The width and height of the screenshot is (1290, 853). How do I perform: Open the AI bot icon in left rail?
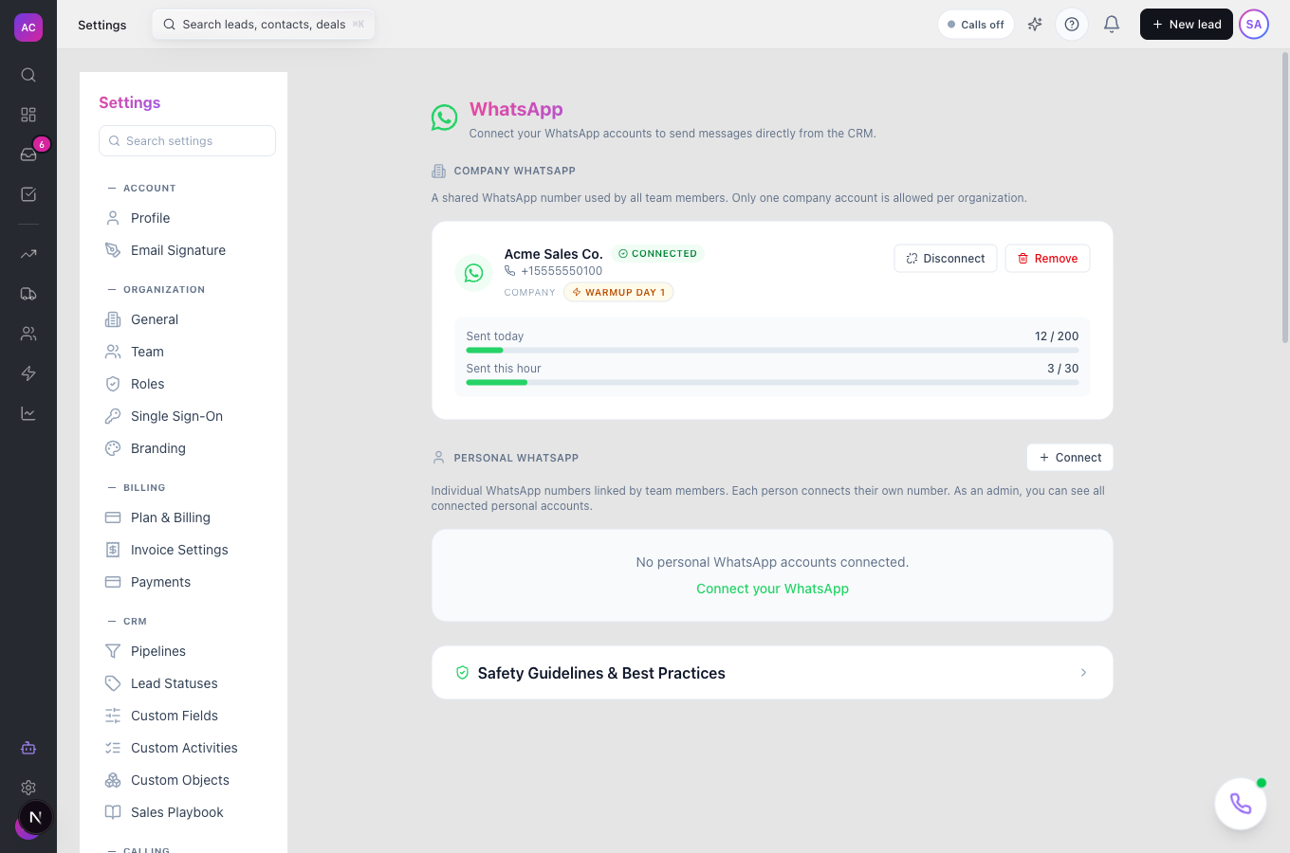(28, 748)
